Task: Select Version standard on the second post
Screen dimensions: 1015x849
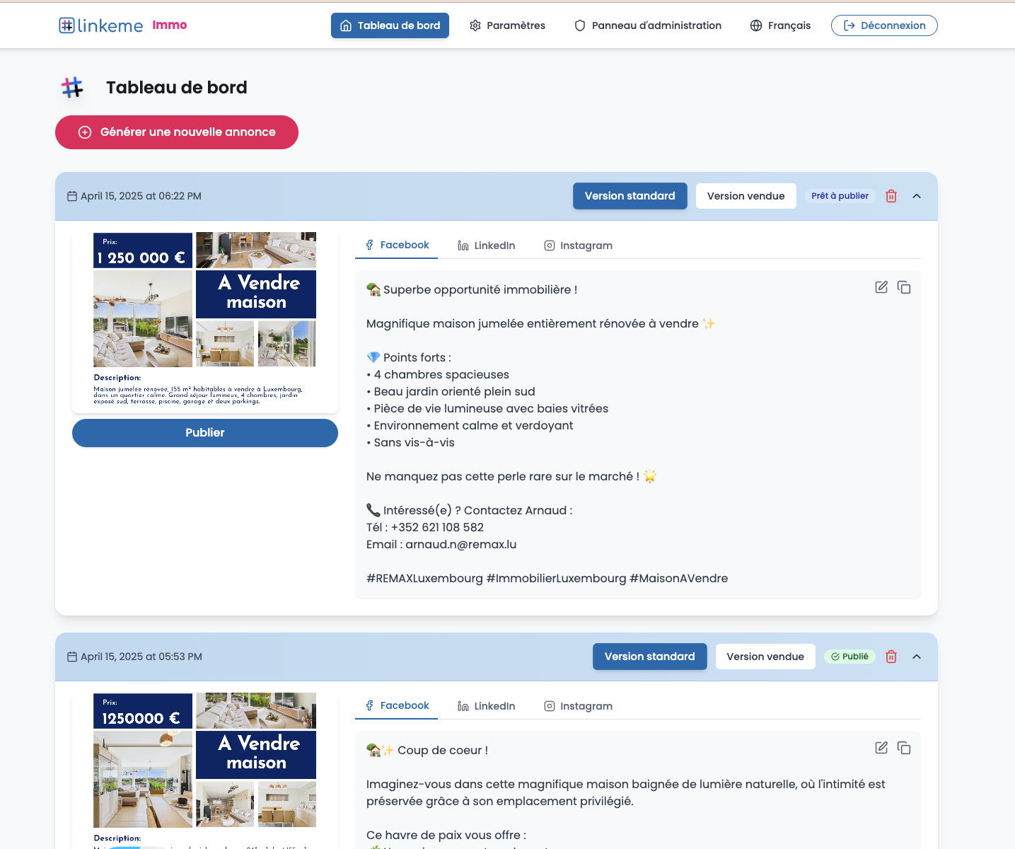Action: point(649,657)
